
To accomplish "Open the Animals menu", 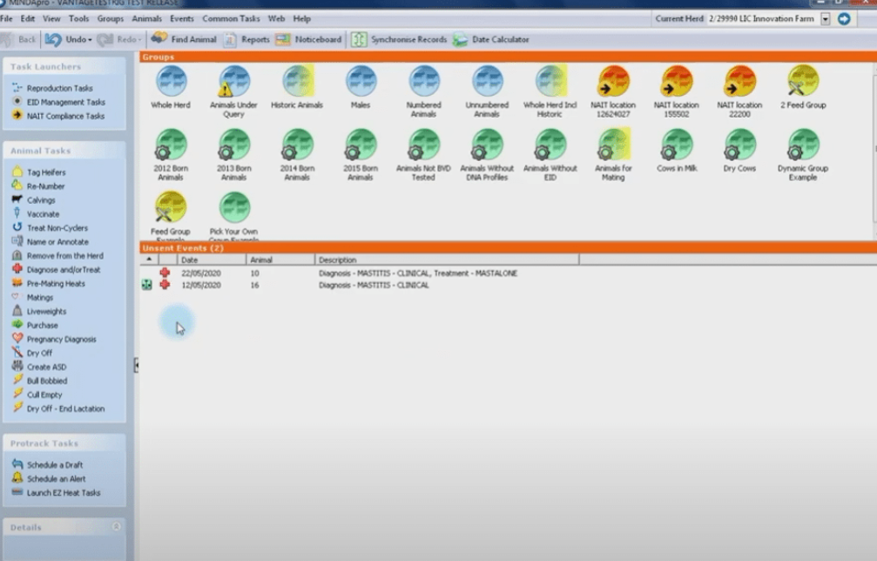I will [146, 18].
